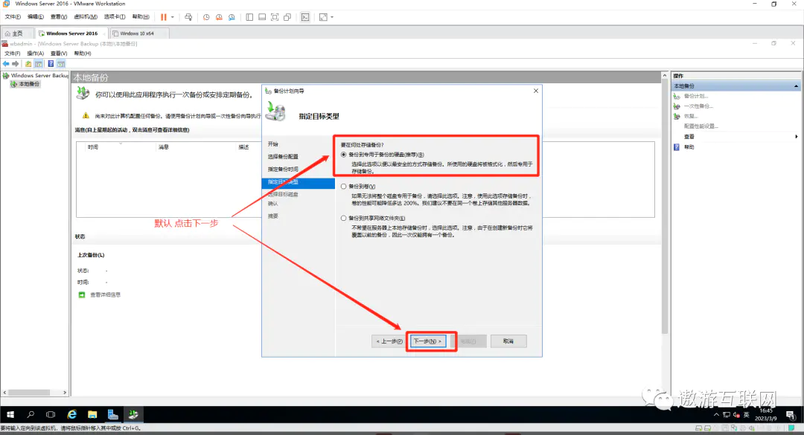Take a snapshot of this virtual machine
Image resolution: width=804 pixels, height=435 pixels.
pos(206,17)
